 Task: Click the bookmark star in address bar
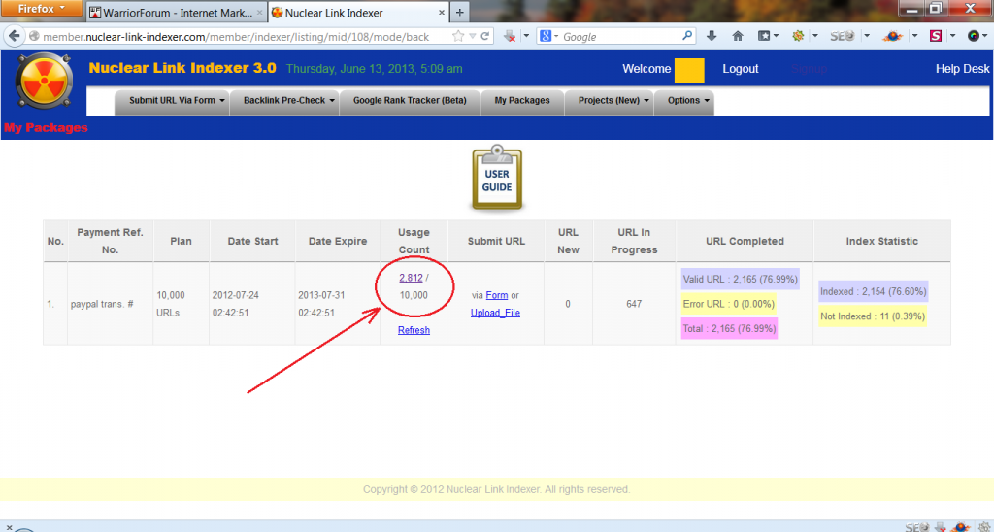(x=458, y=37)
